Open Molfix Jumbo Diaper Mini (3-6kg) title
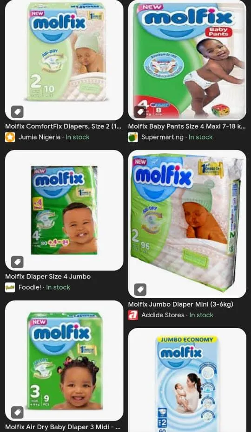Screen dimensions: 251x432 (181, 305)
